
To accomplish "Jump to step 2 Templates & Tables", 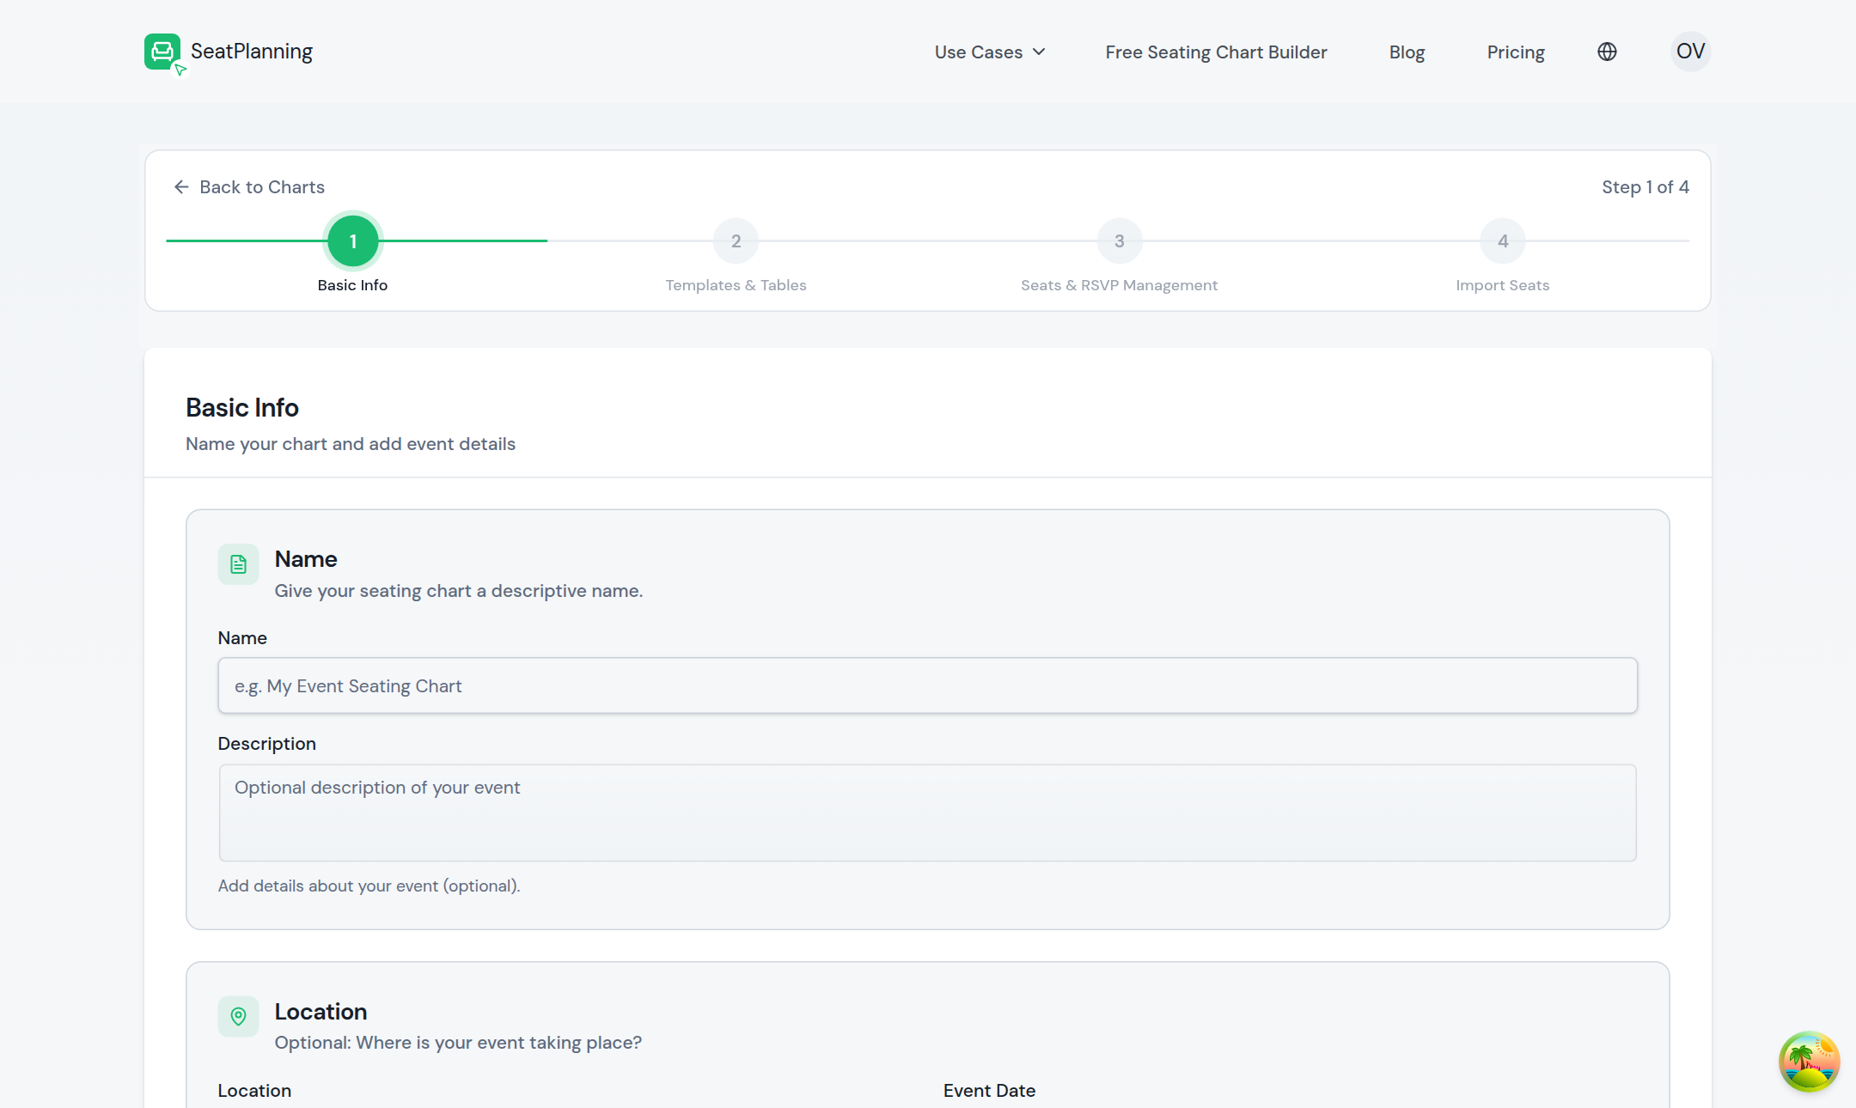I will click(x=736, y=241).
